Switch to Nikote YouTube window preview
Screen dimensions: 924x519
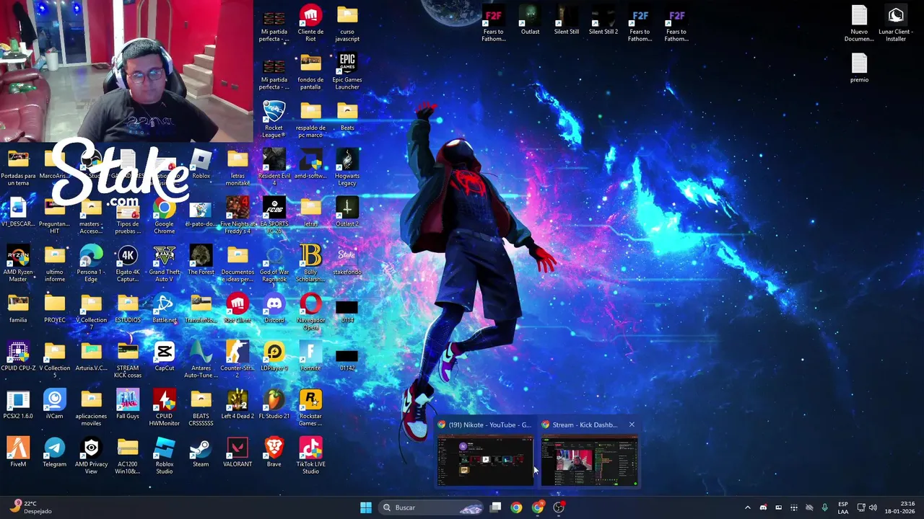click(x=485, y=453)
